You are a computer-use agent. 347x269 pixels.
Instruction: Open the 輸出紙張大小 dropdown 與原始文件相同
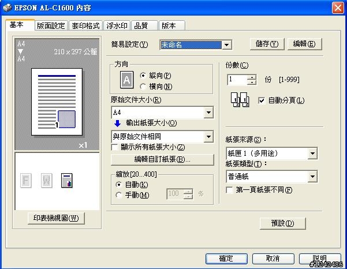[162, 136]
